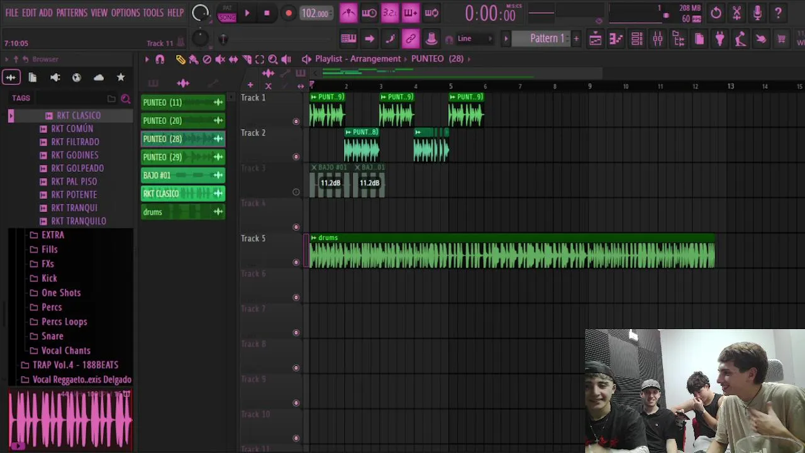Open the FILE menu
Image resolution: width=805 pixels, height=453 pixels.
point(12,13)
